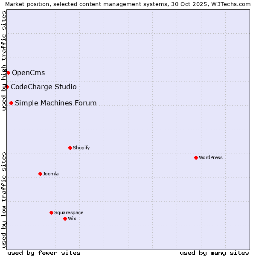256x256 pixels.
Task: Select the WordPress red diamond marker
Action: pos(196,157)
